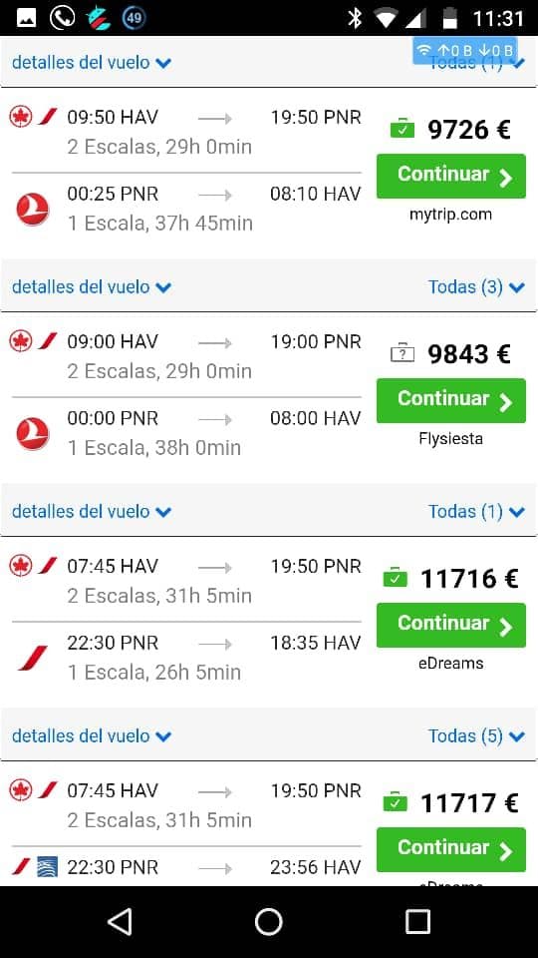Viewport: 538px width, 958px height.
Task: Open the 'Todas (5)' offers dropdown
Action: (476, 735)
